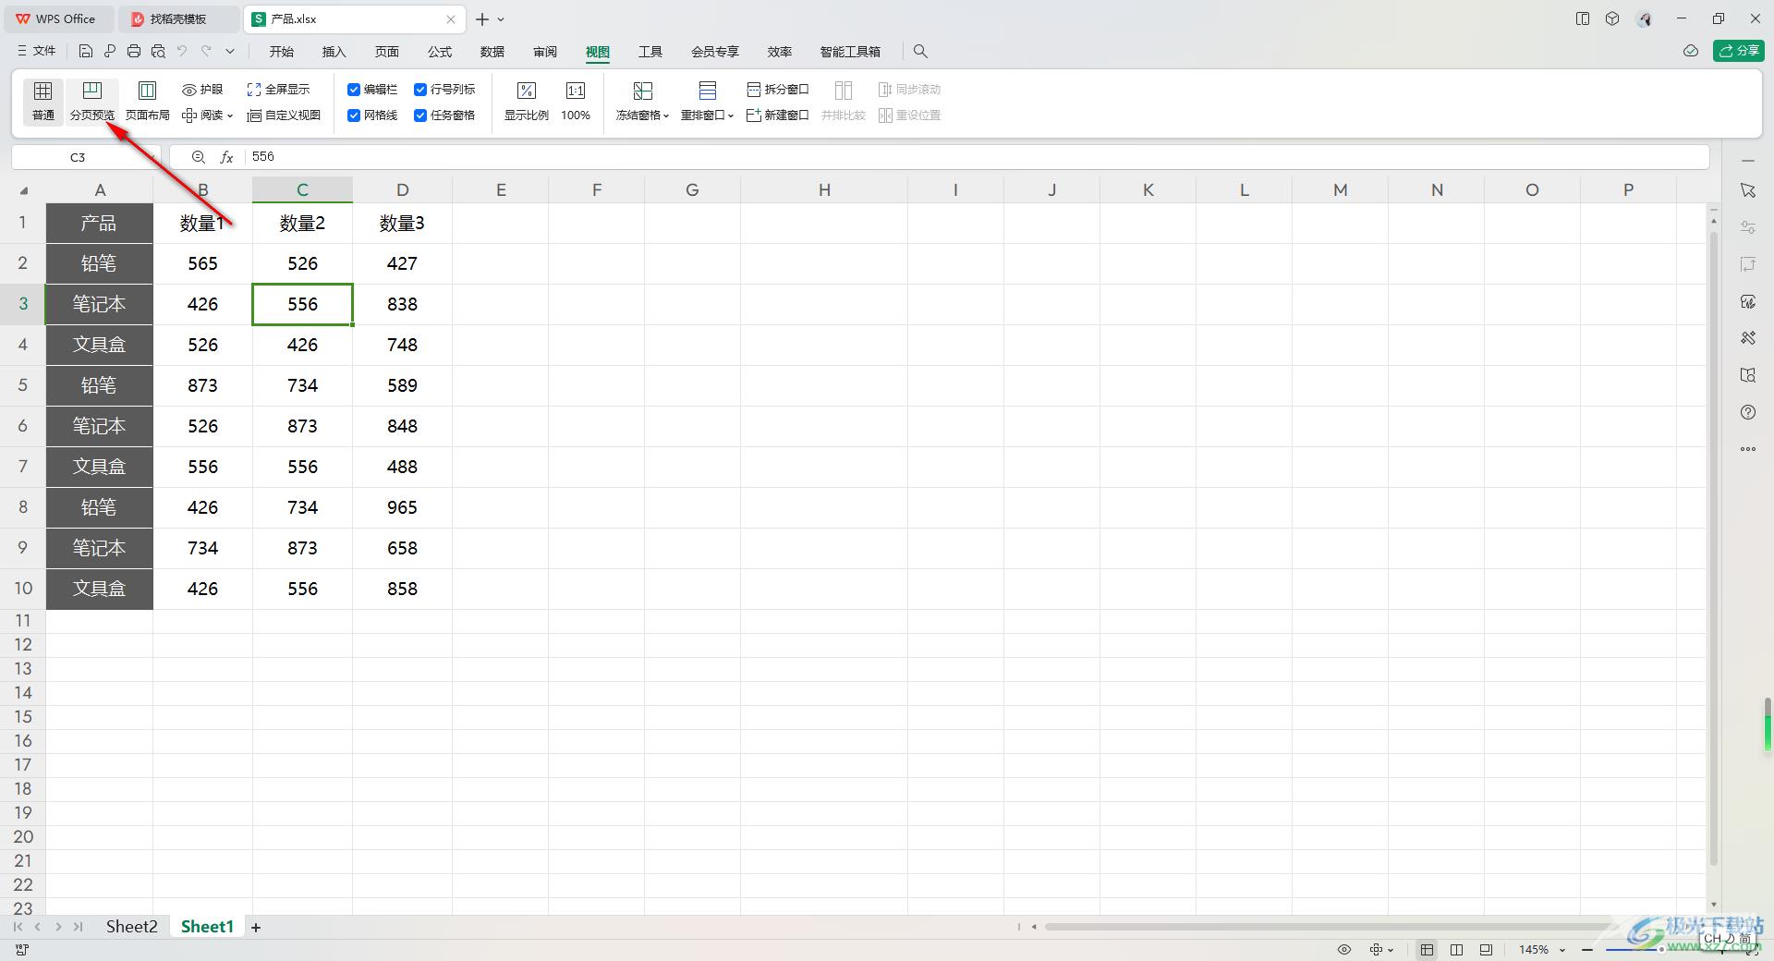Screen dimensions: 1774x961
Task: Open the Formulas tab (公式)
Action: point(439,52)
